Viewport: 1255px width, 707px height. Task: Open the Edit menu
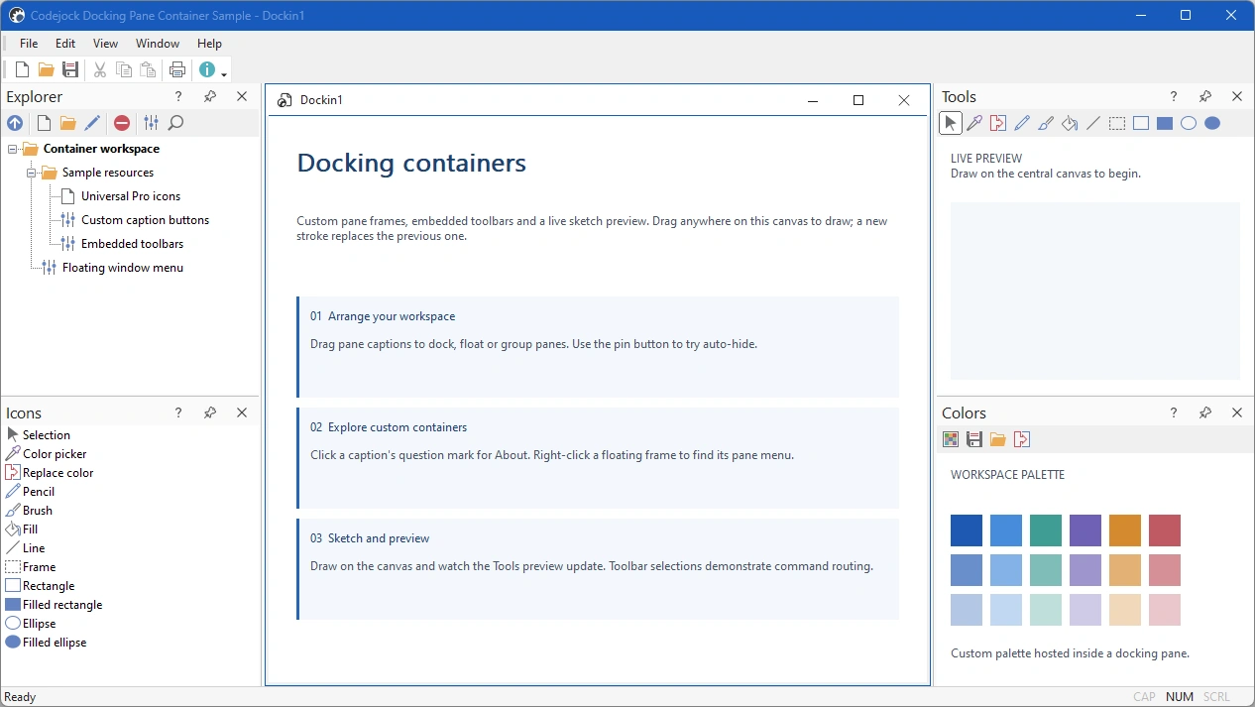pyautogui.click(x=65, y=44)
